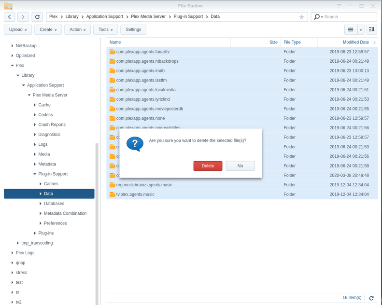The width and height of the screenshot is (382, 305).
Task: Open the sort options icon
Action: [371, 29]
